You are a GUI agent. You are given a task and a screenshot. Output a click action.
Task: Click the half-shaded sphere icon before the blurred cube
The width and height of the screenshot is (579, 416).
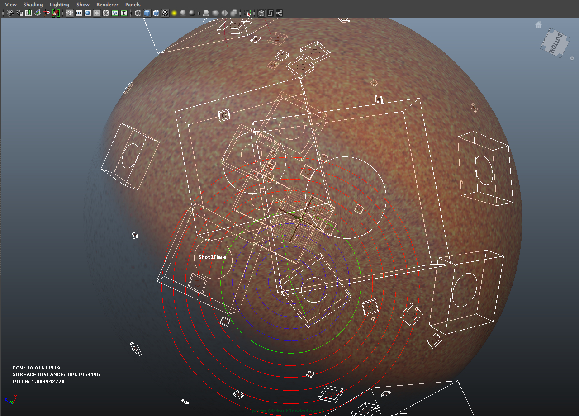tap(224, 13)
